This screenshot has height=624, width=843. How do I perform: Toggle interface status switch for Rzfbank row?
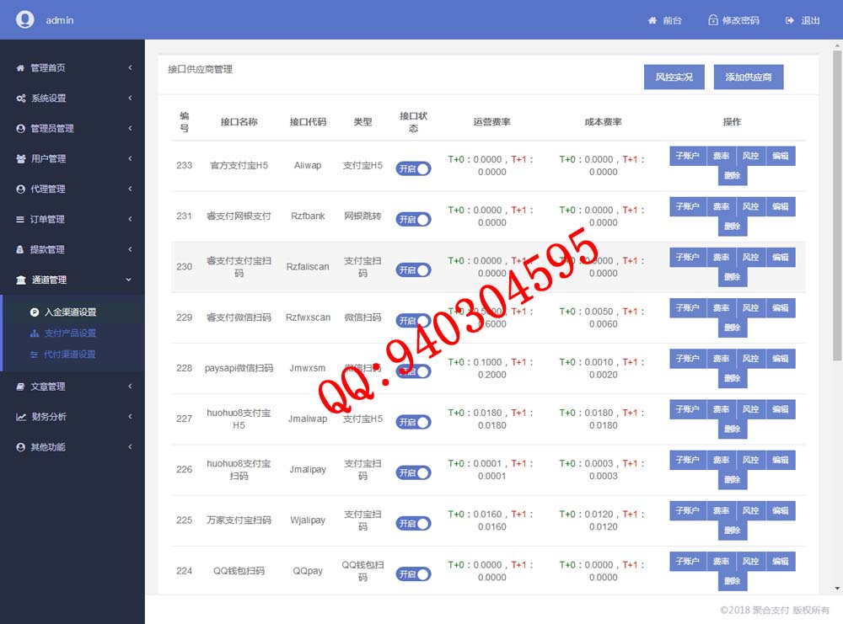pos(413,219)
